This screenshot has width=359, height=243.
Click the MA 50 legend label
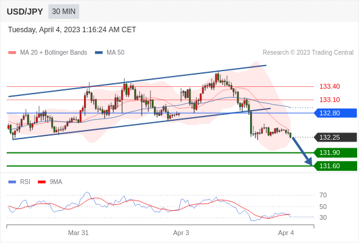click(x=116, y=53)
